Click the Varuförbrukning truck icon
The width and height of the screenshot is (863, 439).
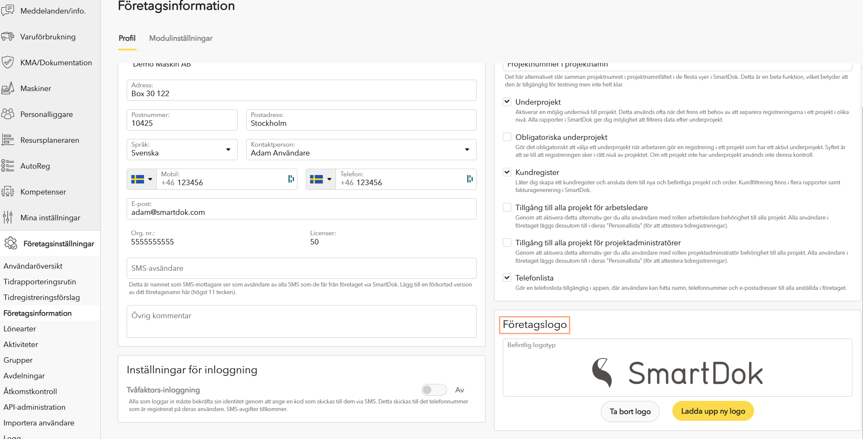tap(8, 36)
